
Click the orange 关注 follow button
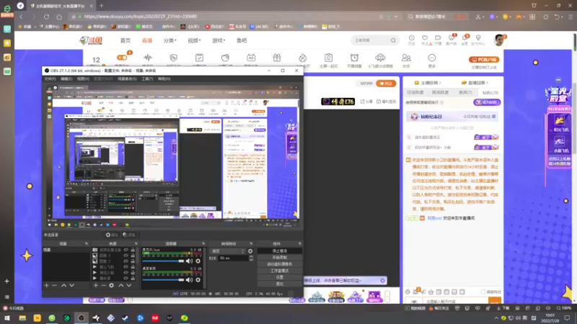[386, 84]
